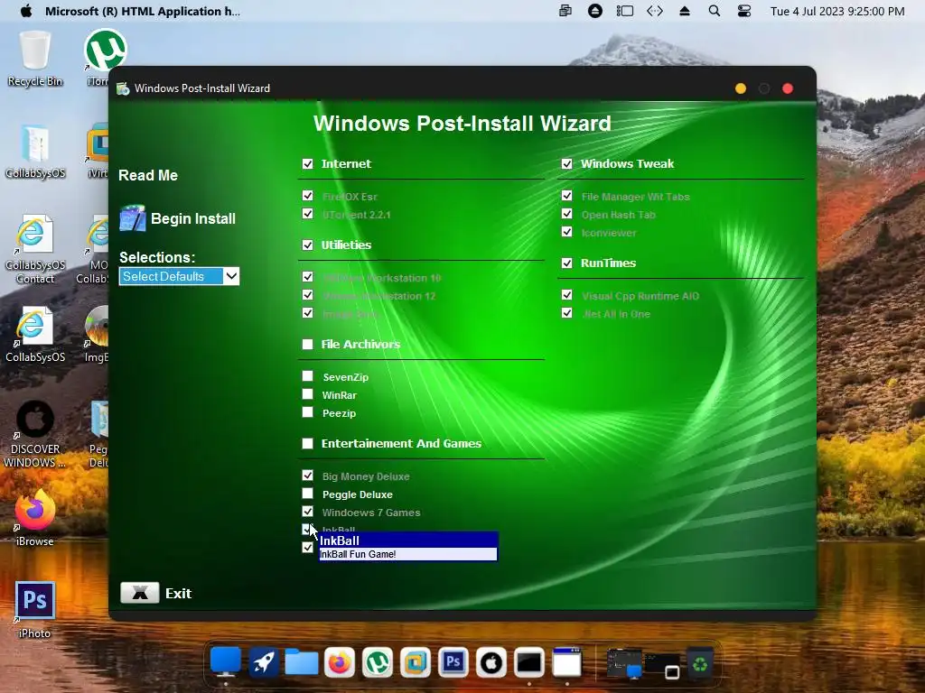Click the round dark badge menu bar icon
This screenshot has width=925, height=693.
(594, 11)
